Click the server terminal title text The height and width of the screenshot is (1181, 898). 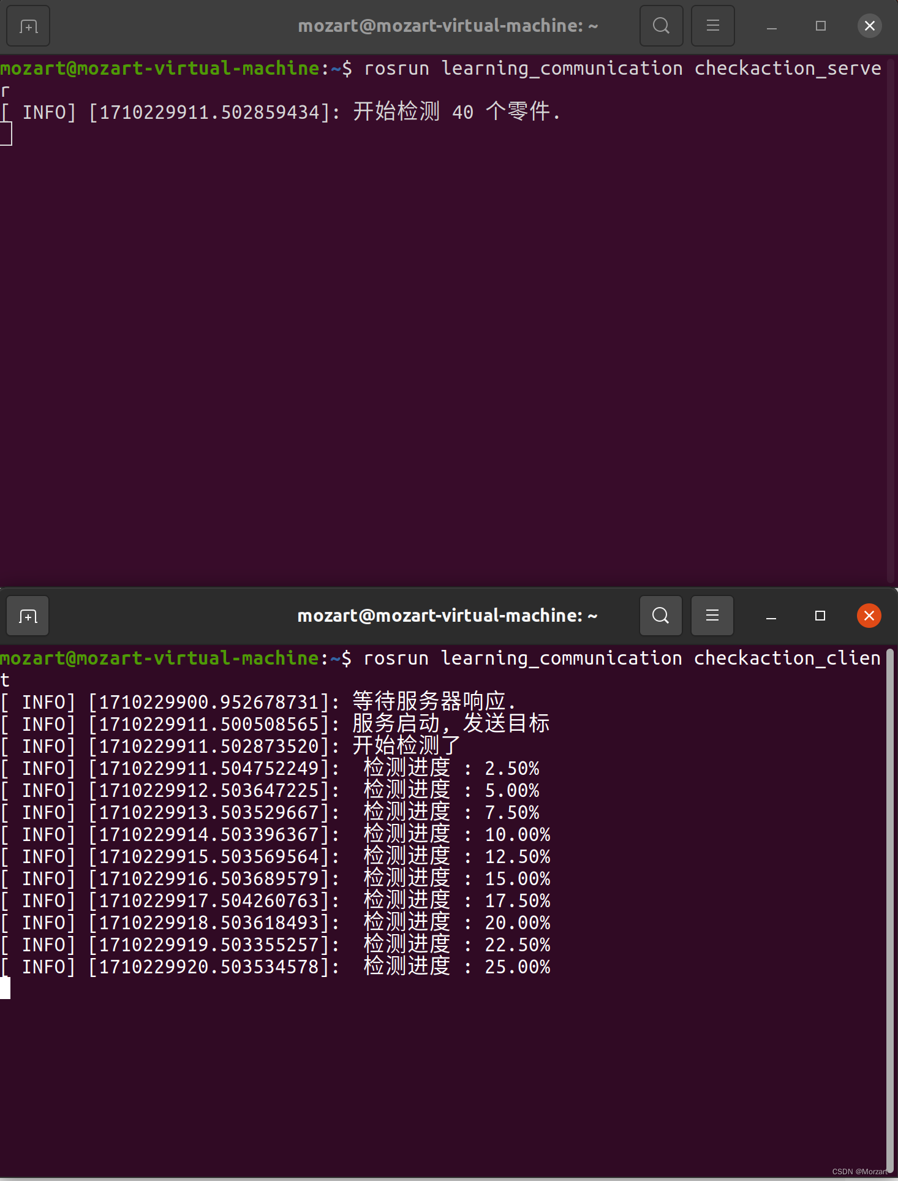[x=448, y=26]
